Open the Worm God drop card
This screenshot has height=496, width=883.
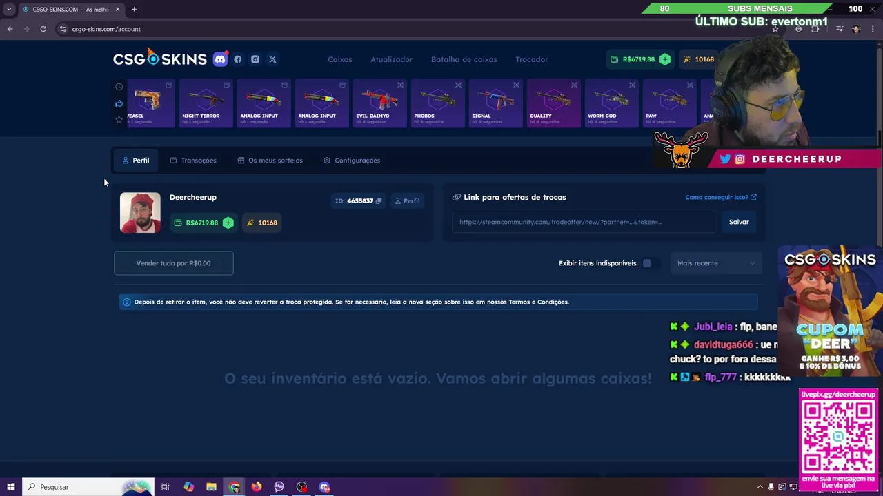tap(611, 103)
